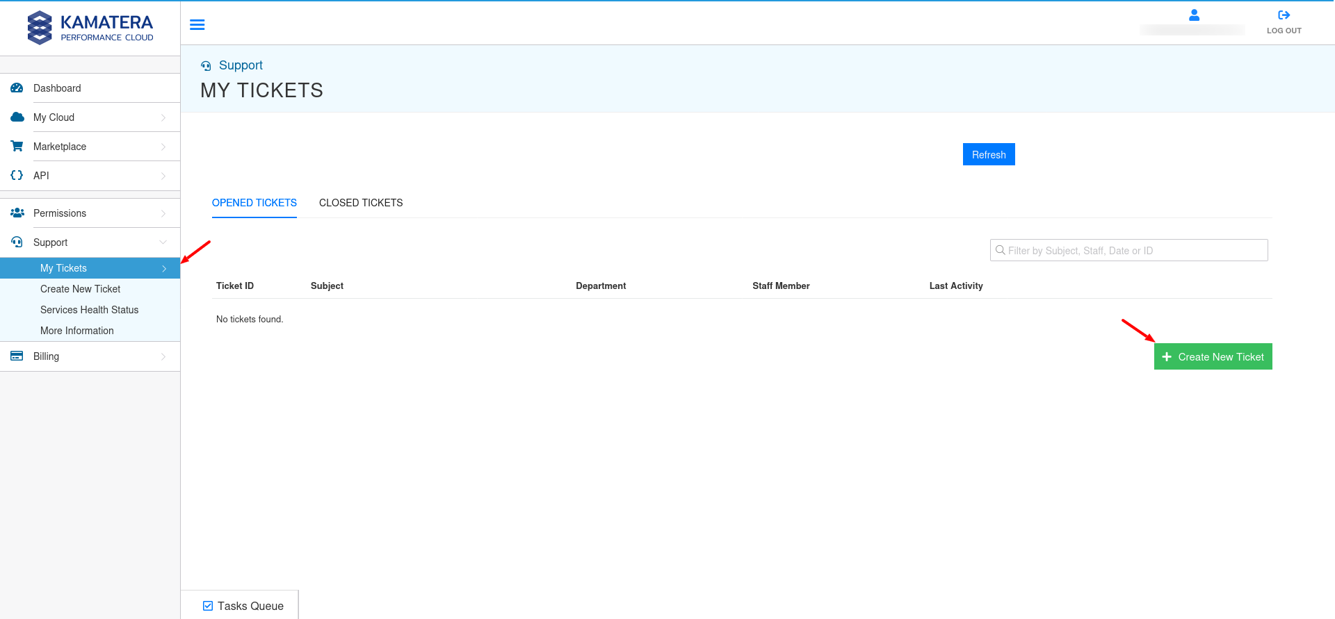Open the Marketplace menu item
This screenshot has height=619, width=1335.
(x=90, y=147)
